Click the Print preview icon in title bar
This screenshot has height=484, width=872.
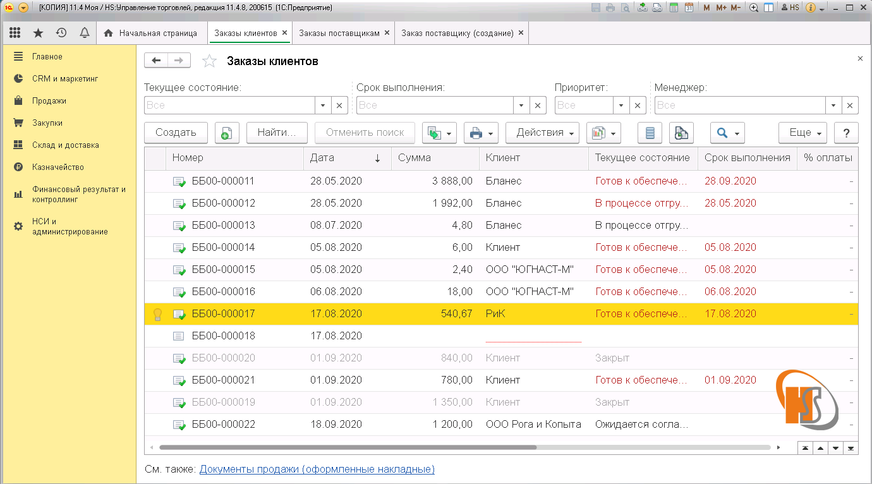[x=625, y=8]
